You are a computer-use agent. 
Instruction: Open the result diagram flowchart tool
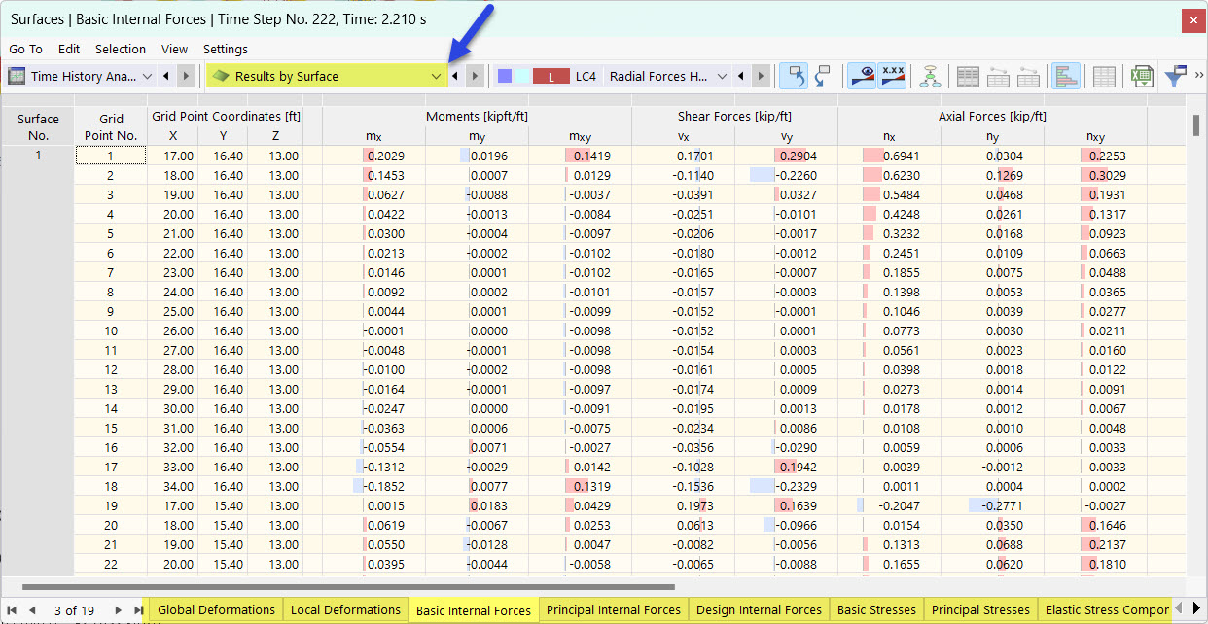(929, 75)
